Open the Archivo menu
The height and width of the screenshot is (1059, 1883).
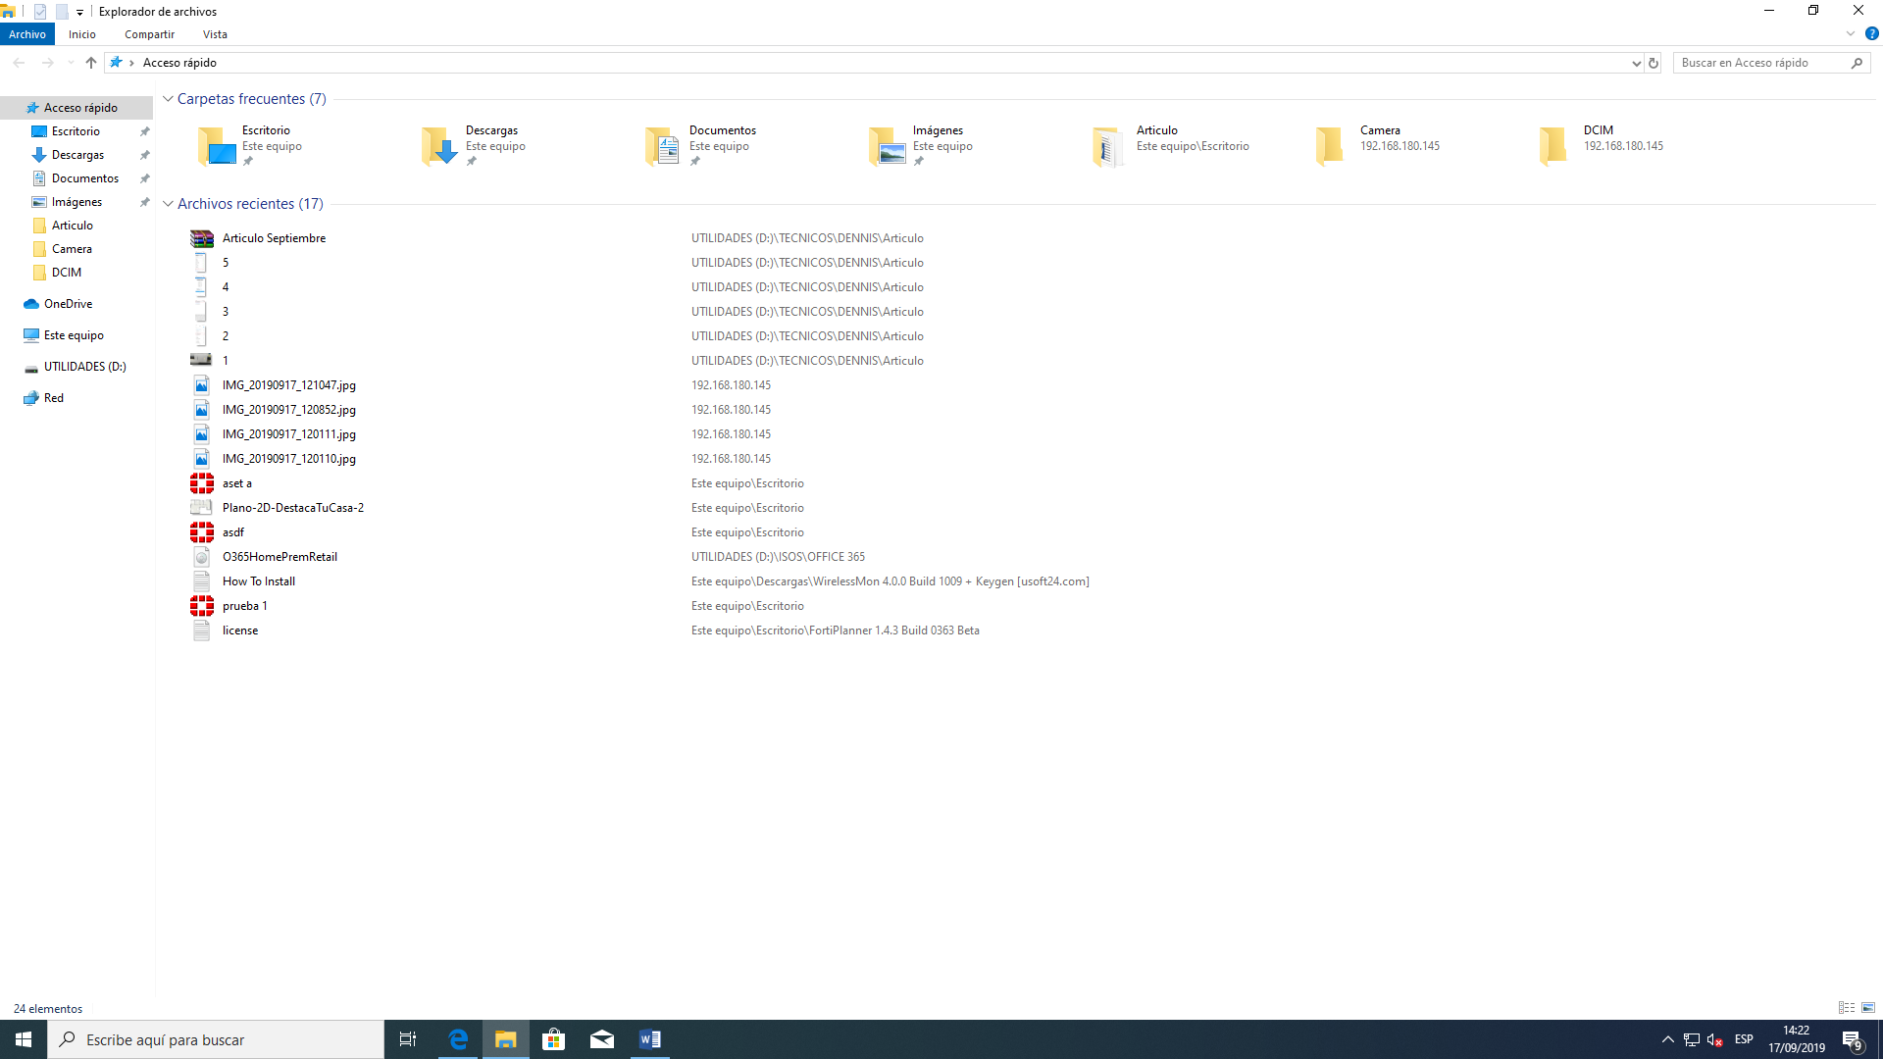click(x=27, y=34)
